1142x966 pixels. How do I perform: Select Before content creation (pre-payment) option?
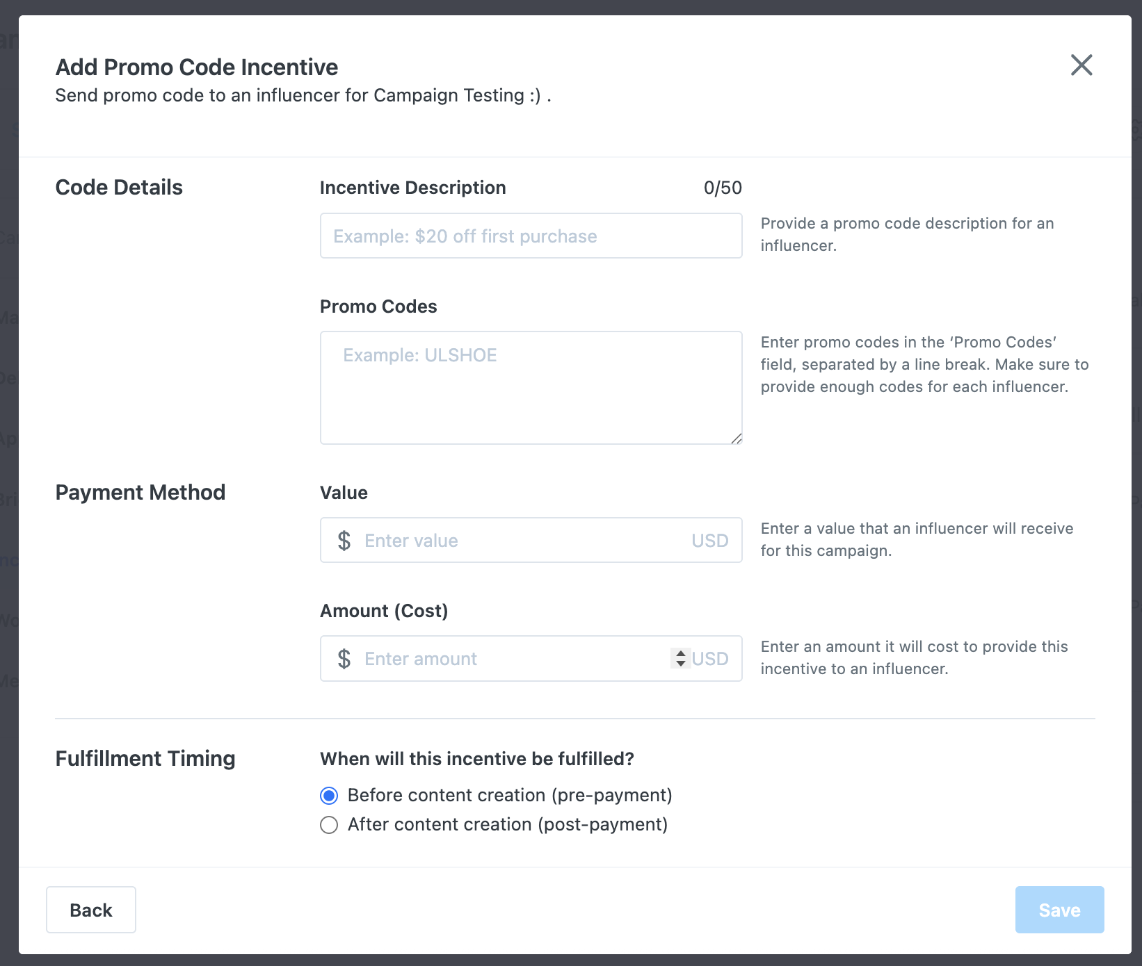tap(329, 795)
